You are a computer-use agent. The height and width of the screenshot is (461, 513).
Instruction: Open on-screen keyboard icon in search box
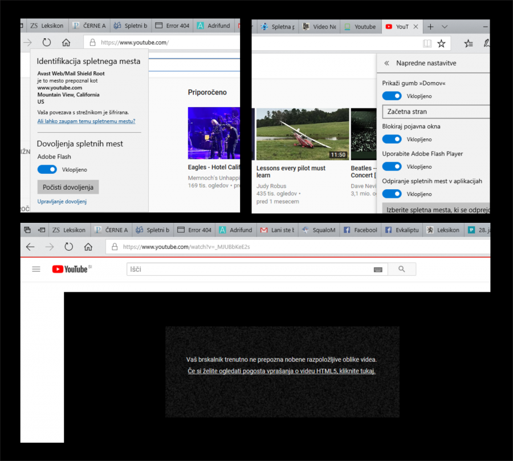tap(378, 270)
